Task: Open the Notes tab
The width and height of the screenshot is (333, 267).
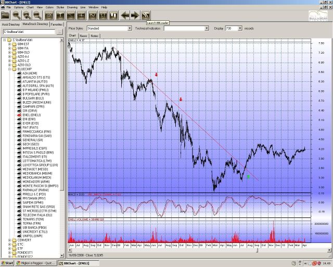Action: pos(95,36)
